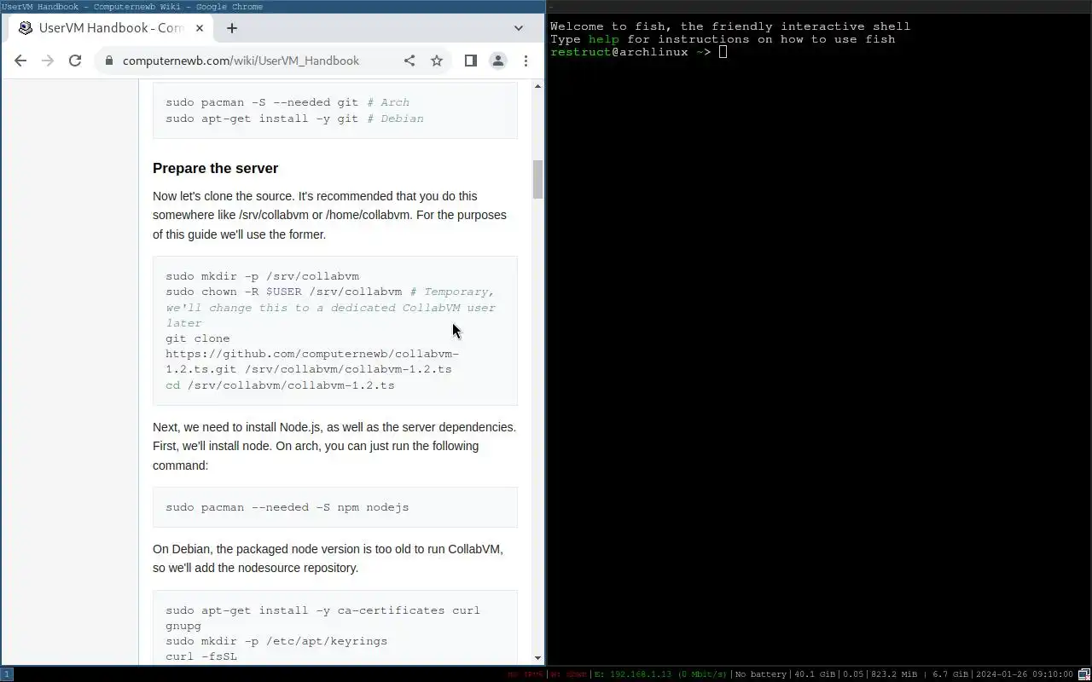Click the Computernewb favicon on the tab

[26, 28]
